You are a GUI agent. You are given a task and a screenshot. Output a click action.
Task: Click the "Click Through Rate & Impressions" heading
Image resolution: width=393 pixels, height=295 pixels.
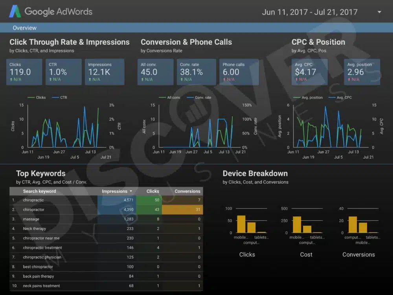click(x=70, y=42)
